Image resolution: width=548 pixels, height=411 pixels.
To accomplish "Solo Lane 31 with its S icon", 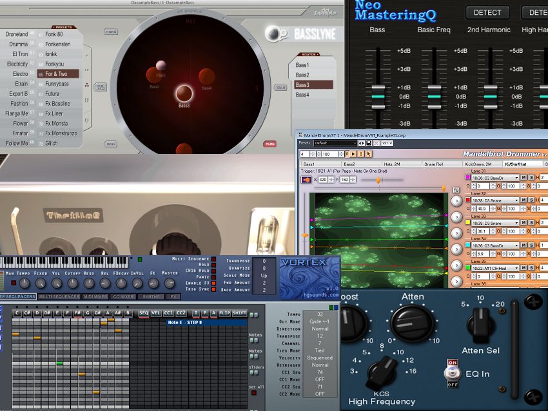I will [532, 177].
